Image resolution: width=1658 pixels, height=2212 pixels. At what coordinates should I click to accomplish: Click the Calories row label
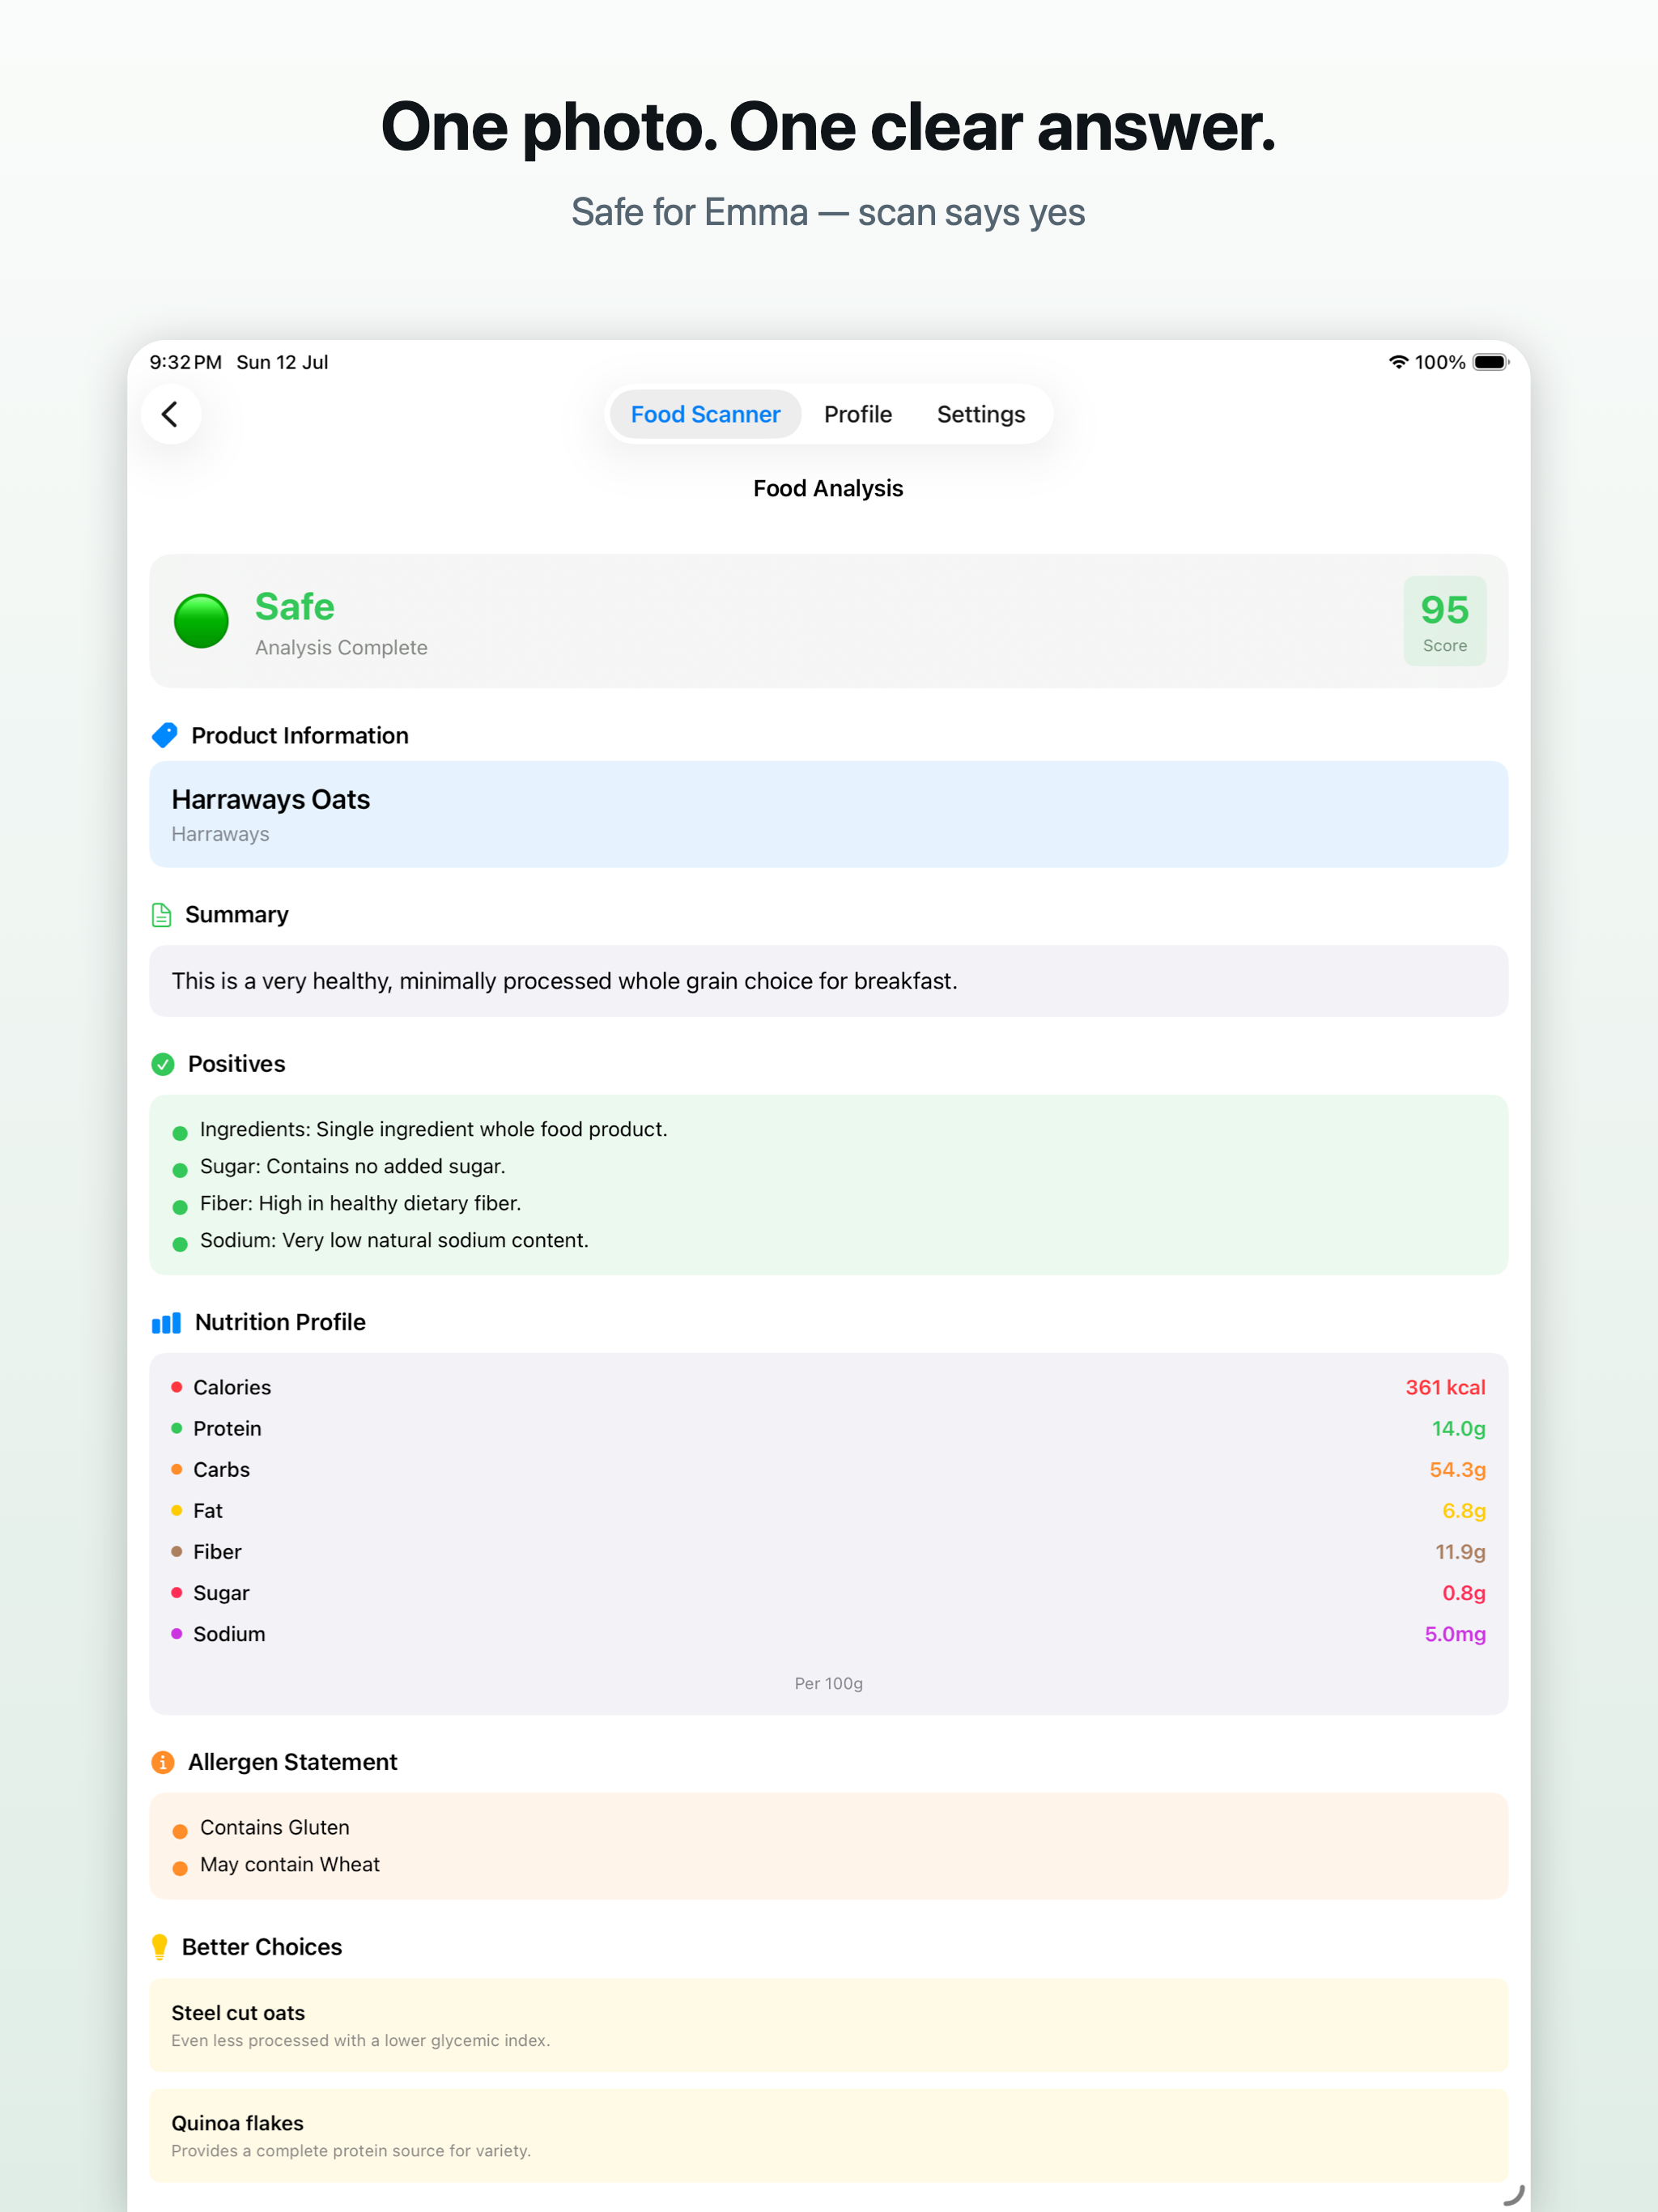tap(232, 1387)
